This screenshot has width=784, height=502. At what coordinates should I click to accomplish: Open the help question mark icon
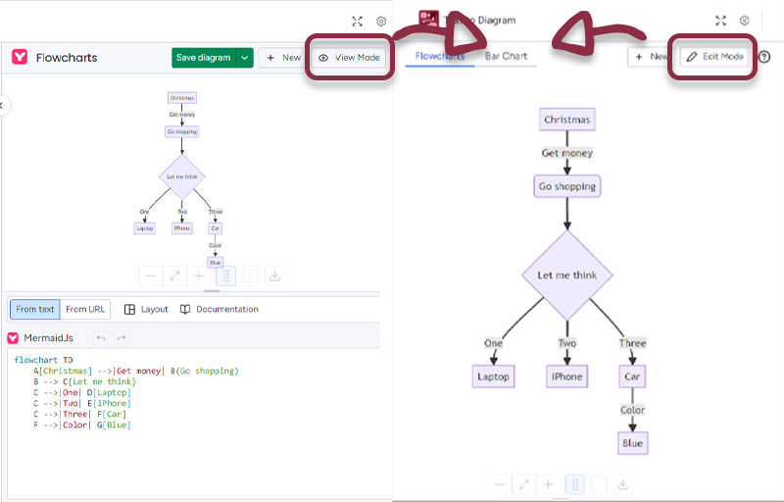point(764,57)
